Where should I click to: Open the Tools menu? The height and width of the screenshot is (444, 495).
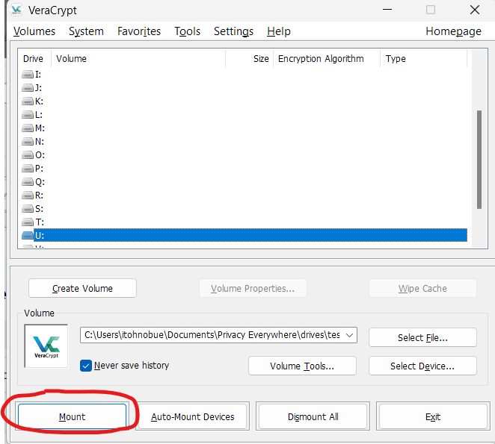[x=187, y=31]
